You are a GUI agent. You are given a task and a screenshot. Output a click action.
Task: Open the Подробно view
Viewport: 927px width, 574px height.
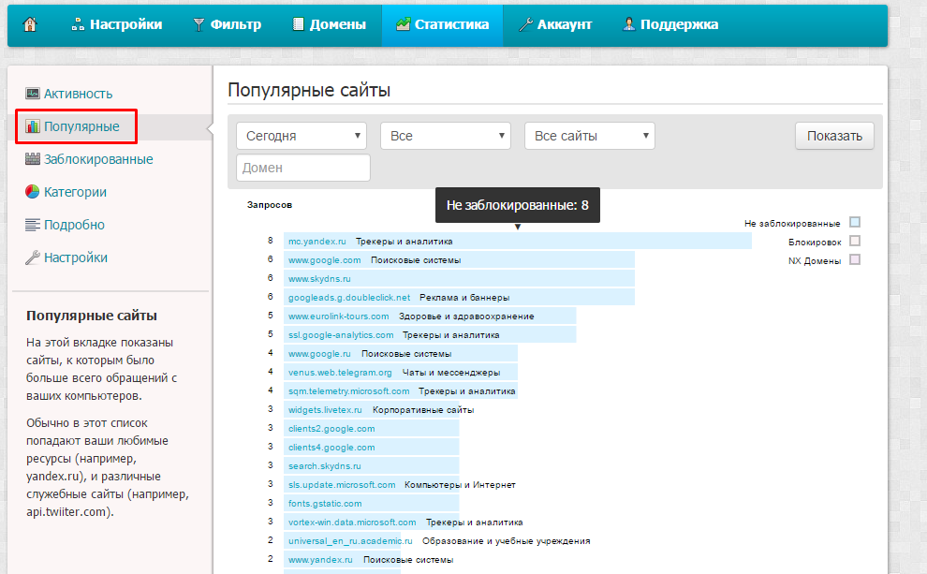click(74, 226)
